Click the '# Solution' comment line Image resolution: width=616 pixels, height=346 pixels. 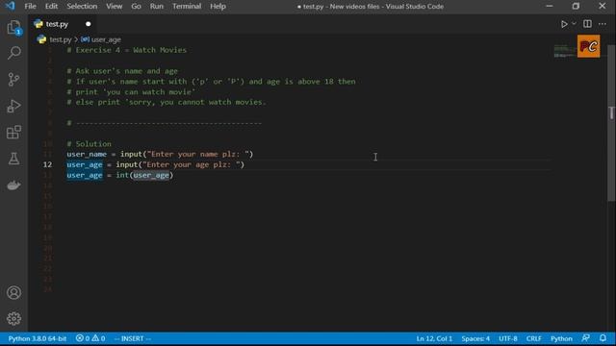(89, 143)
